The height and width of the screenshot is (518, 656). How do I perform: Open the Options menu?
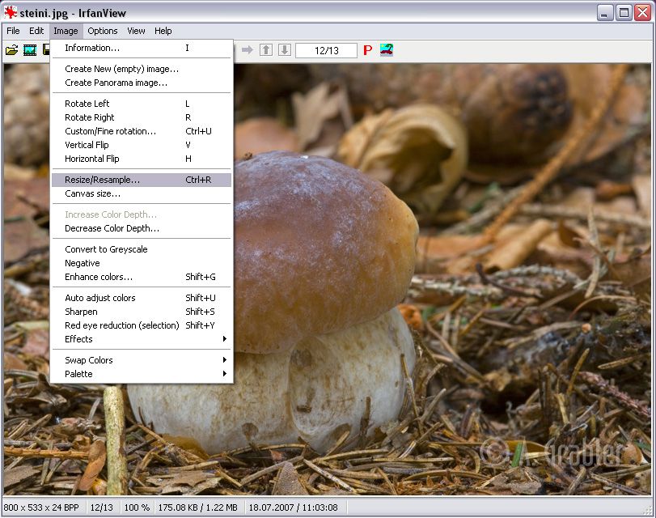point(103,31)
